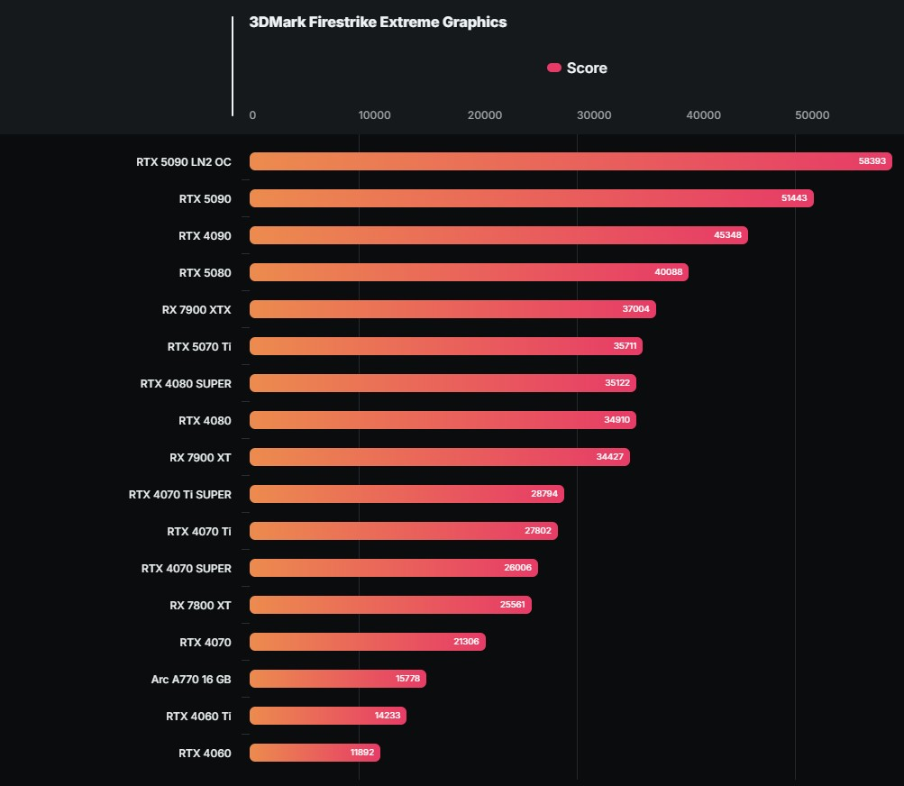Click the RTX 4070 SUPER bar value 26006
904x786 pixels.
517,568
